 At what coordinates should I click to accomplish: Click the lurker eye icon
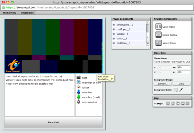tap(79, 87)
